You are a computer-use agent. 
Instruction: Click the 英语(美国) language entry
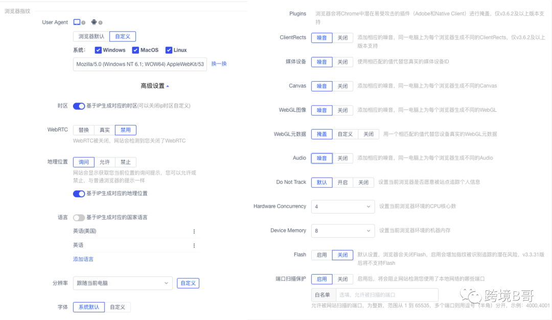click(x=84, y=231)
